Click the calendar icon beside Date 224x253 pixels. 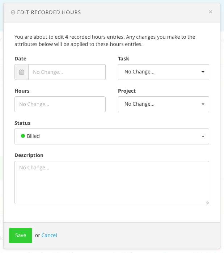21,72
